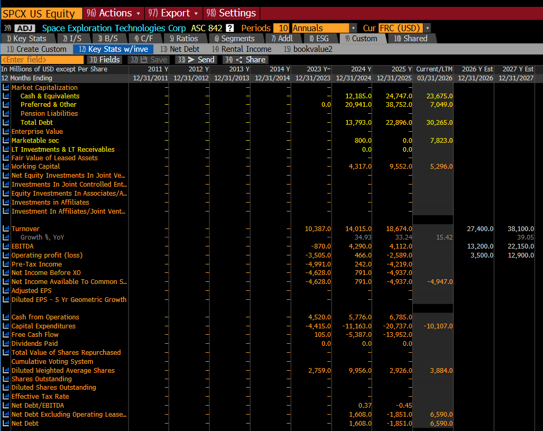Viewport: 543px width, 431px height.
Task: Click the Cumulative Voting System row label
Action: tap(52, 361)
